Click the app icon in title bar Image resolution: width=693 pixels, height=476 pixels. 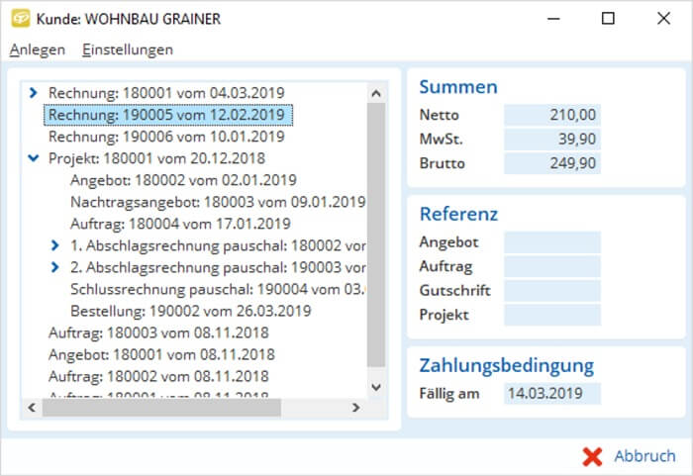19,19
